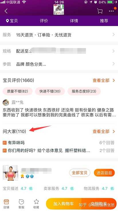Tap the back arrow icon

(x=6, y=11)
